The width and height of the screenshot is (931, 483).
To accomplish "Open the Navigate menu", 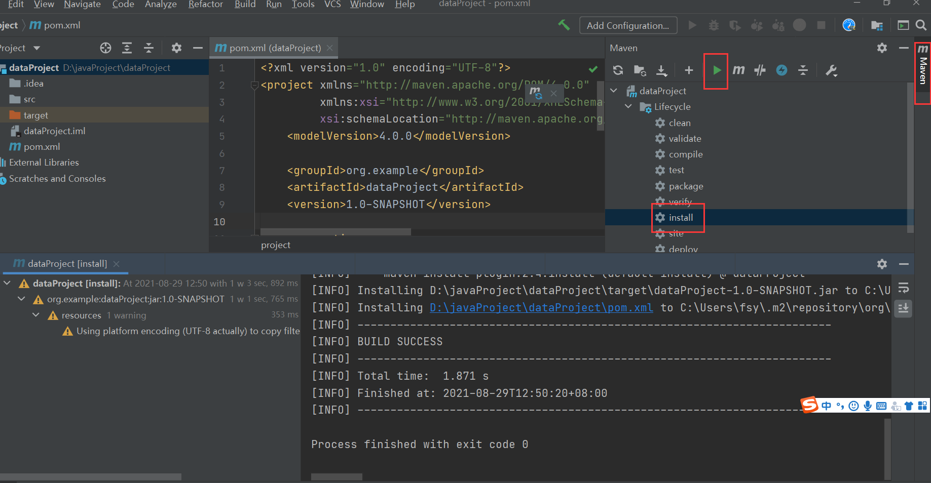I will click(x=82, y=4).
